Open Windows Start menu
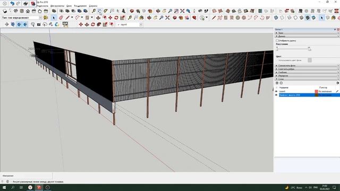 tap(4, 187)
